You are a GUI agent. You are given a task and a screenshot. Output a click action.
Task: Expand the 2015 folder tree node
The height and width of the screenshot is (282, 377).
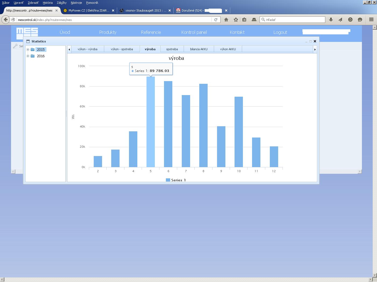click(x=28, y=50)
